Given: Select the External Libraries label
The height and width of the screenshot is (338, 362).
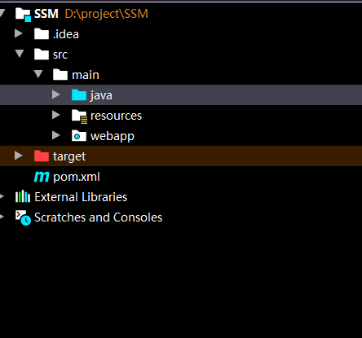Looking at the screenshot, I should tap(81, 197).
